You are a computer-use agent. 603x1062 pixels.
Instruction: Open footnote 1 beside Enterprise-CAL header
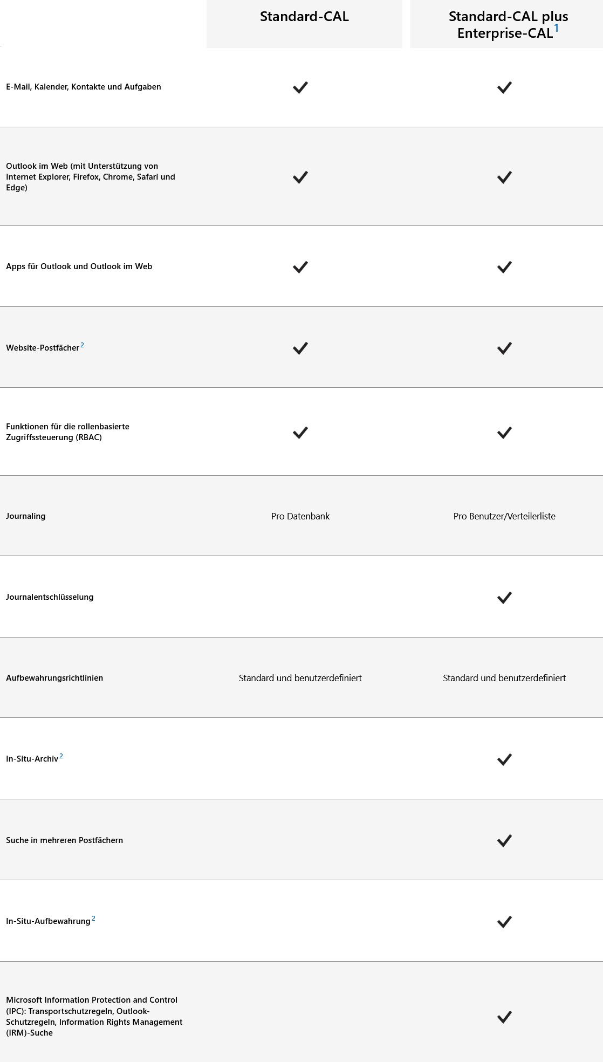click(557, 29)
